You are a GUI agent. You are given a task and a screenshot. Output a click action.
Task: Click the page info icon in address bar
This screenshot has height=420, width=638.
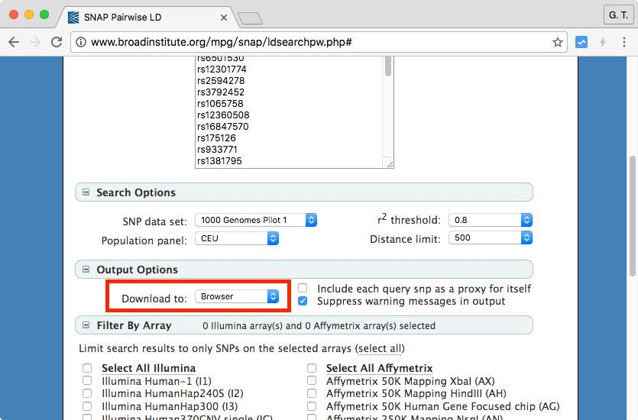click(81, 43)
